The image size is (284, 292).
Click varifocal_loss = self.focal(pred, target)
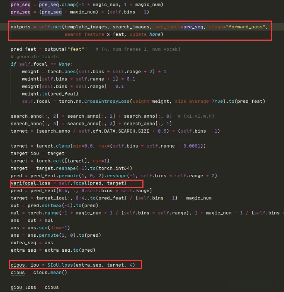[x=69, y=183]
